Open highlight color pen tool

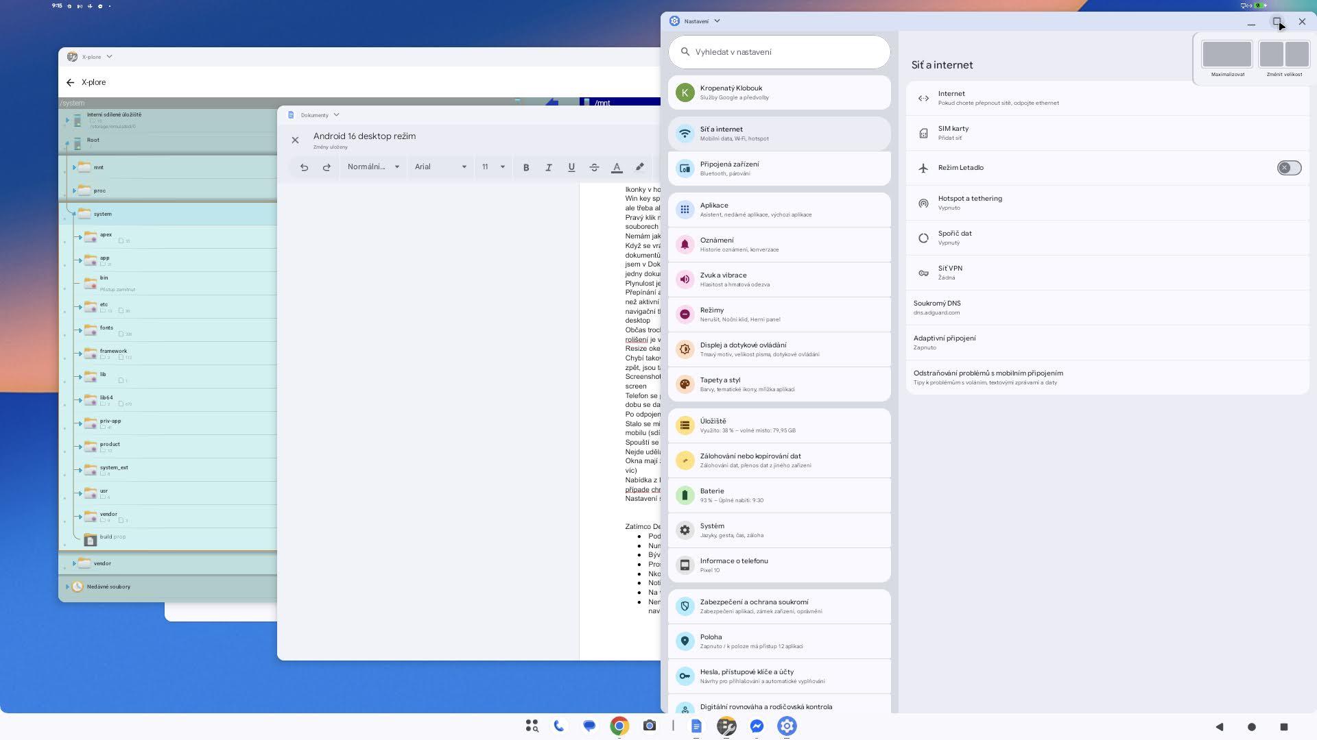tap(639, 166)
